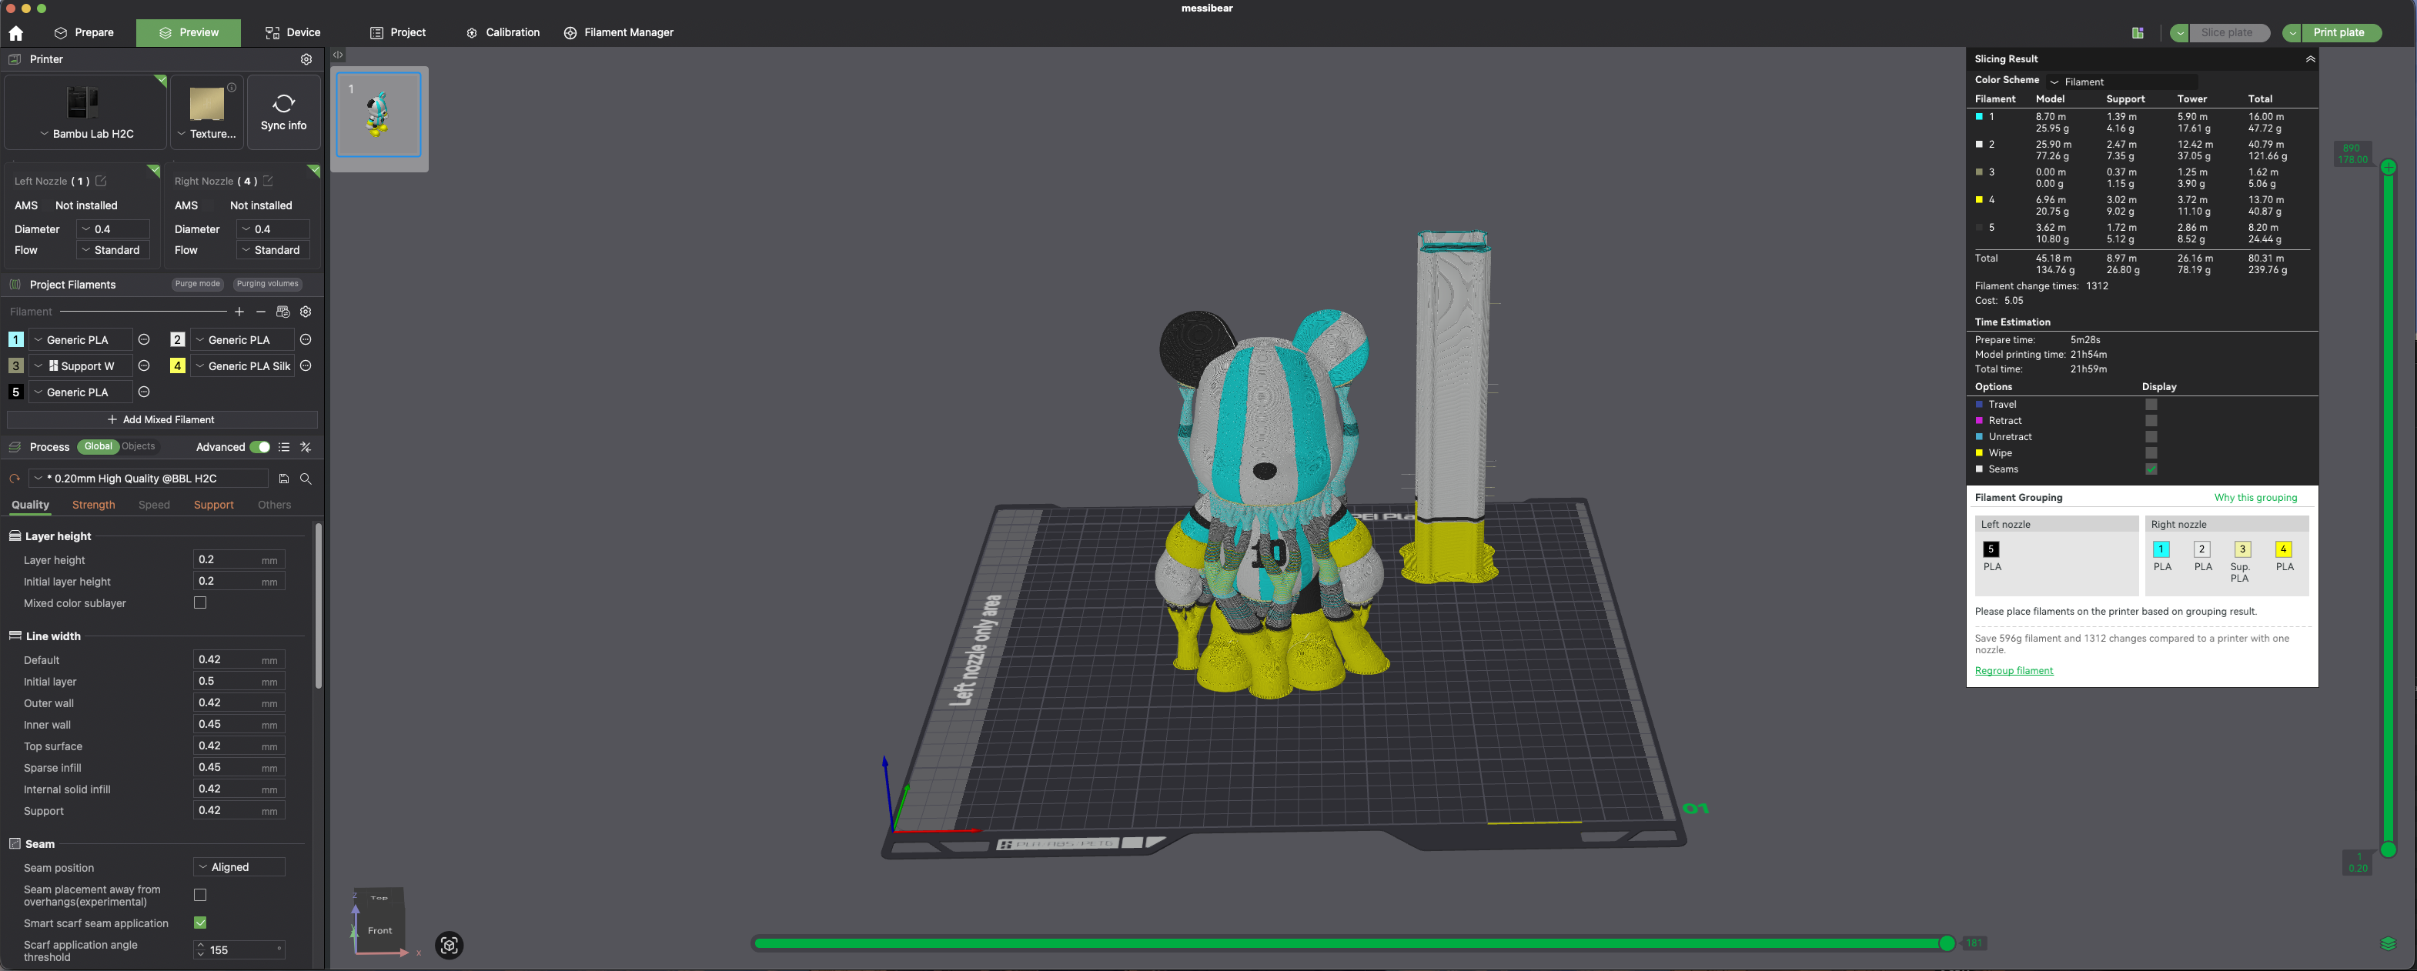Screen dimensions: 2417x971
Task: Open Calibration tab
Action: pos(503,33)
